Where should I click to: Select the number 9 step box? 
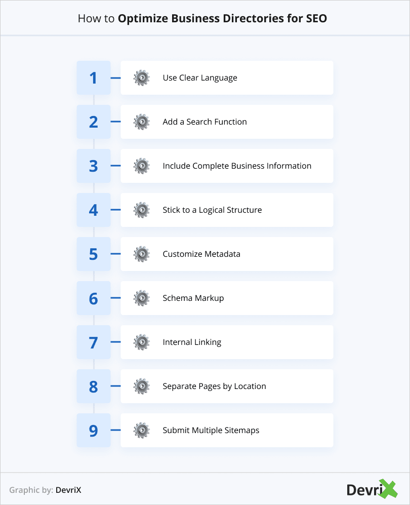tap(94, 431)
